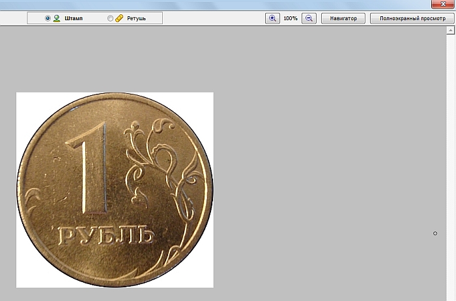Image resolution: width=456 pixels, height=301 pixels.
Task: Click the Ретушь label text
Action: click(136, 18)
